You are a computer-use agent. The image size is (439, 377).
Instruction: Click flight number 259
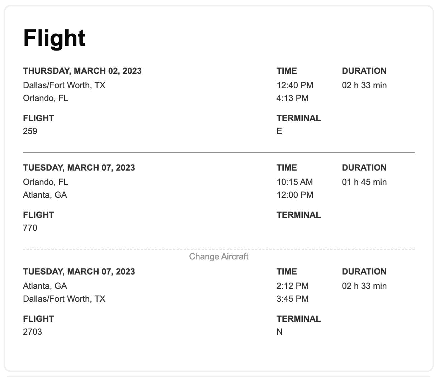tap(30, 131)
